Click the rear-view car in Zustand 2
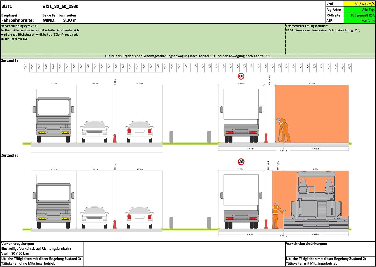Screen dimensions: 376x267 tap(139, 217)
